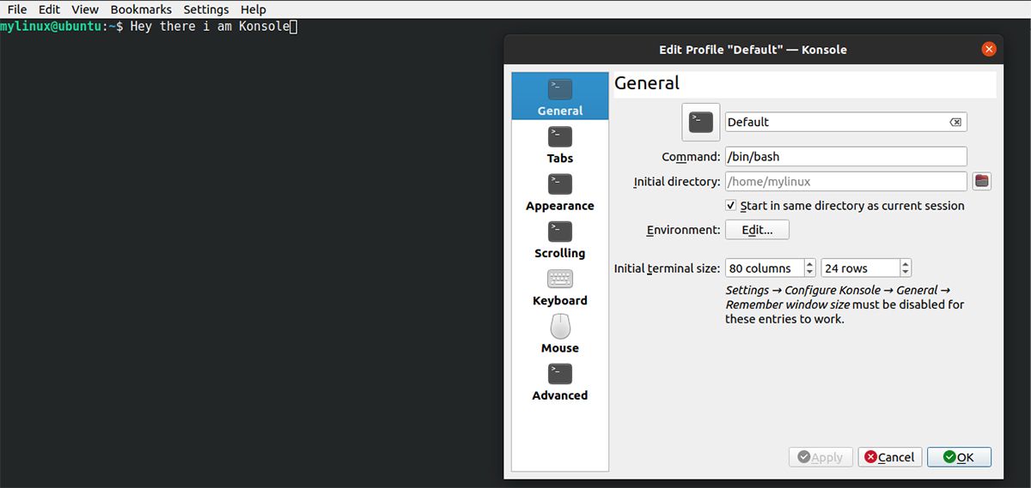Click the profile icon chooser button

coord(701,122)
